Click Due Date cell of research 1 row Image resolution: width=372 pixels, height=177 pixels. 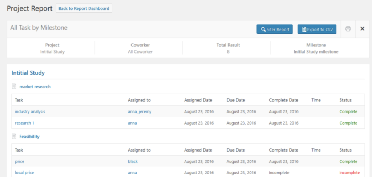point(241,123)
